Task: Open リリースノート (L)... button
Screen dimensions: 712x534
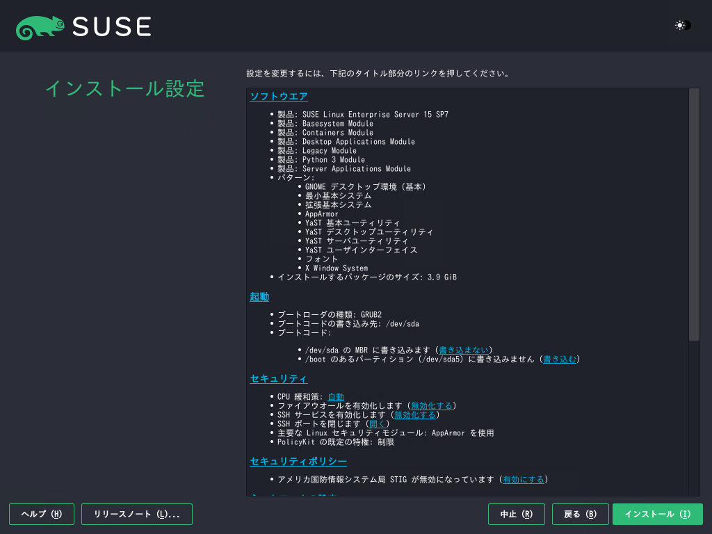Action: point(137,515)
